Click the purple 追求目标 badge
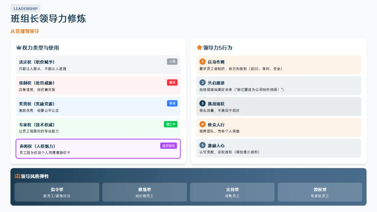 tap(168, 146)
